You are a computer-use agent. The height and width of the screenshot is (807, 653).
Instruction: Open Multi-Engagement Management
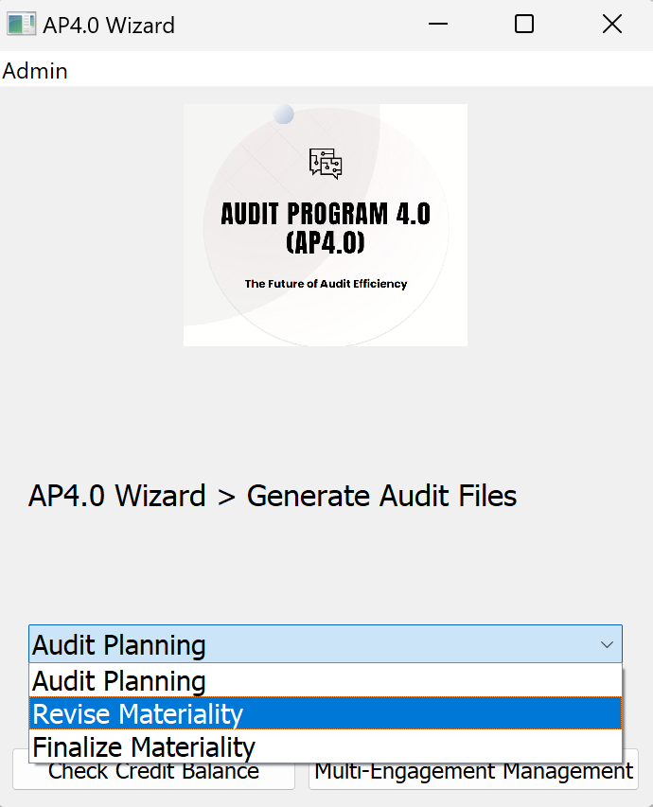tap(473, 772)
